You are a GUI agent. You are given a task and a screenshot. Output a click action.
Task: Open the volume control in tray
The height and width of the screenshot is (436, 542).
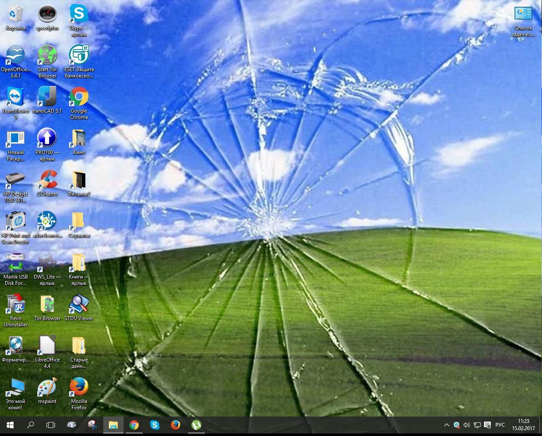(x=467, y=425)
